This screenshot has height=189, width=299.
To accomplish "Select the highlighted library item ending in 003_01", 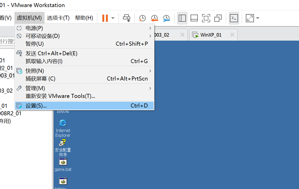I will [7, 76].
